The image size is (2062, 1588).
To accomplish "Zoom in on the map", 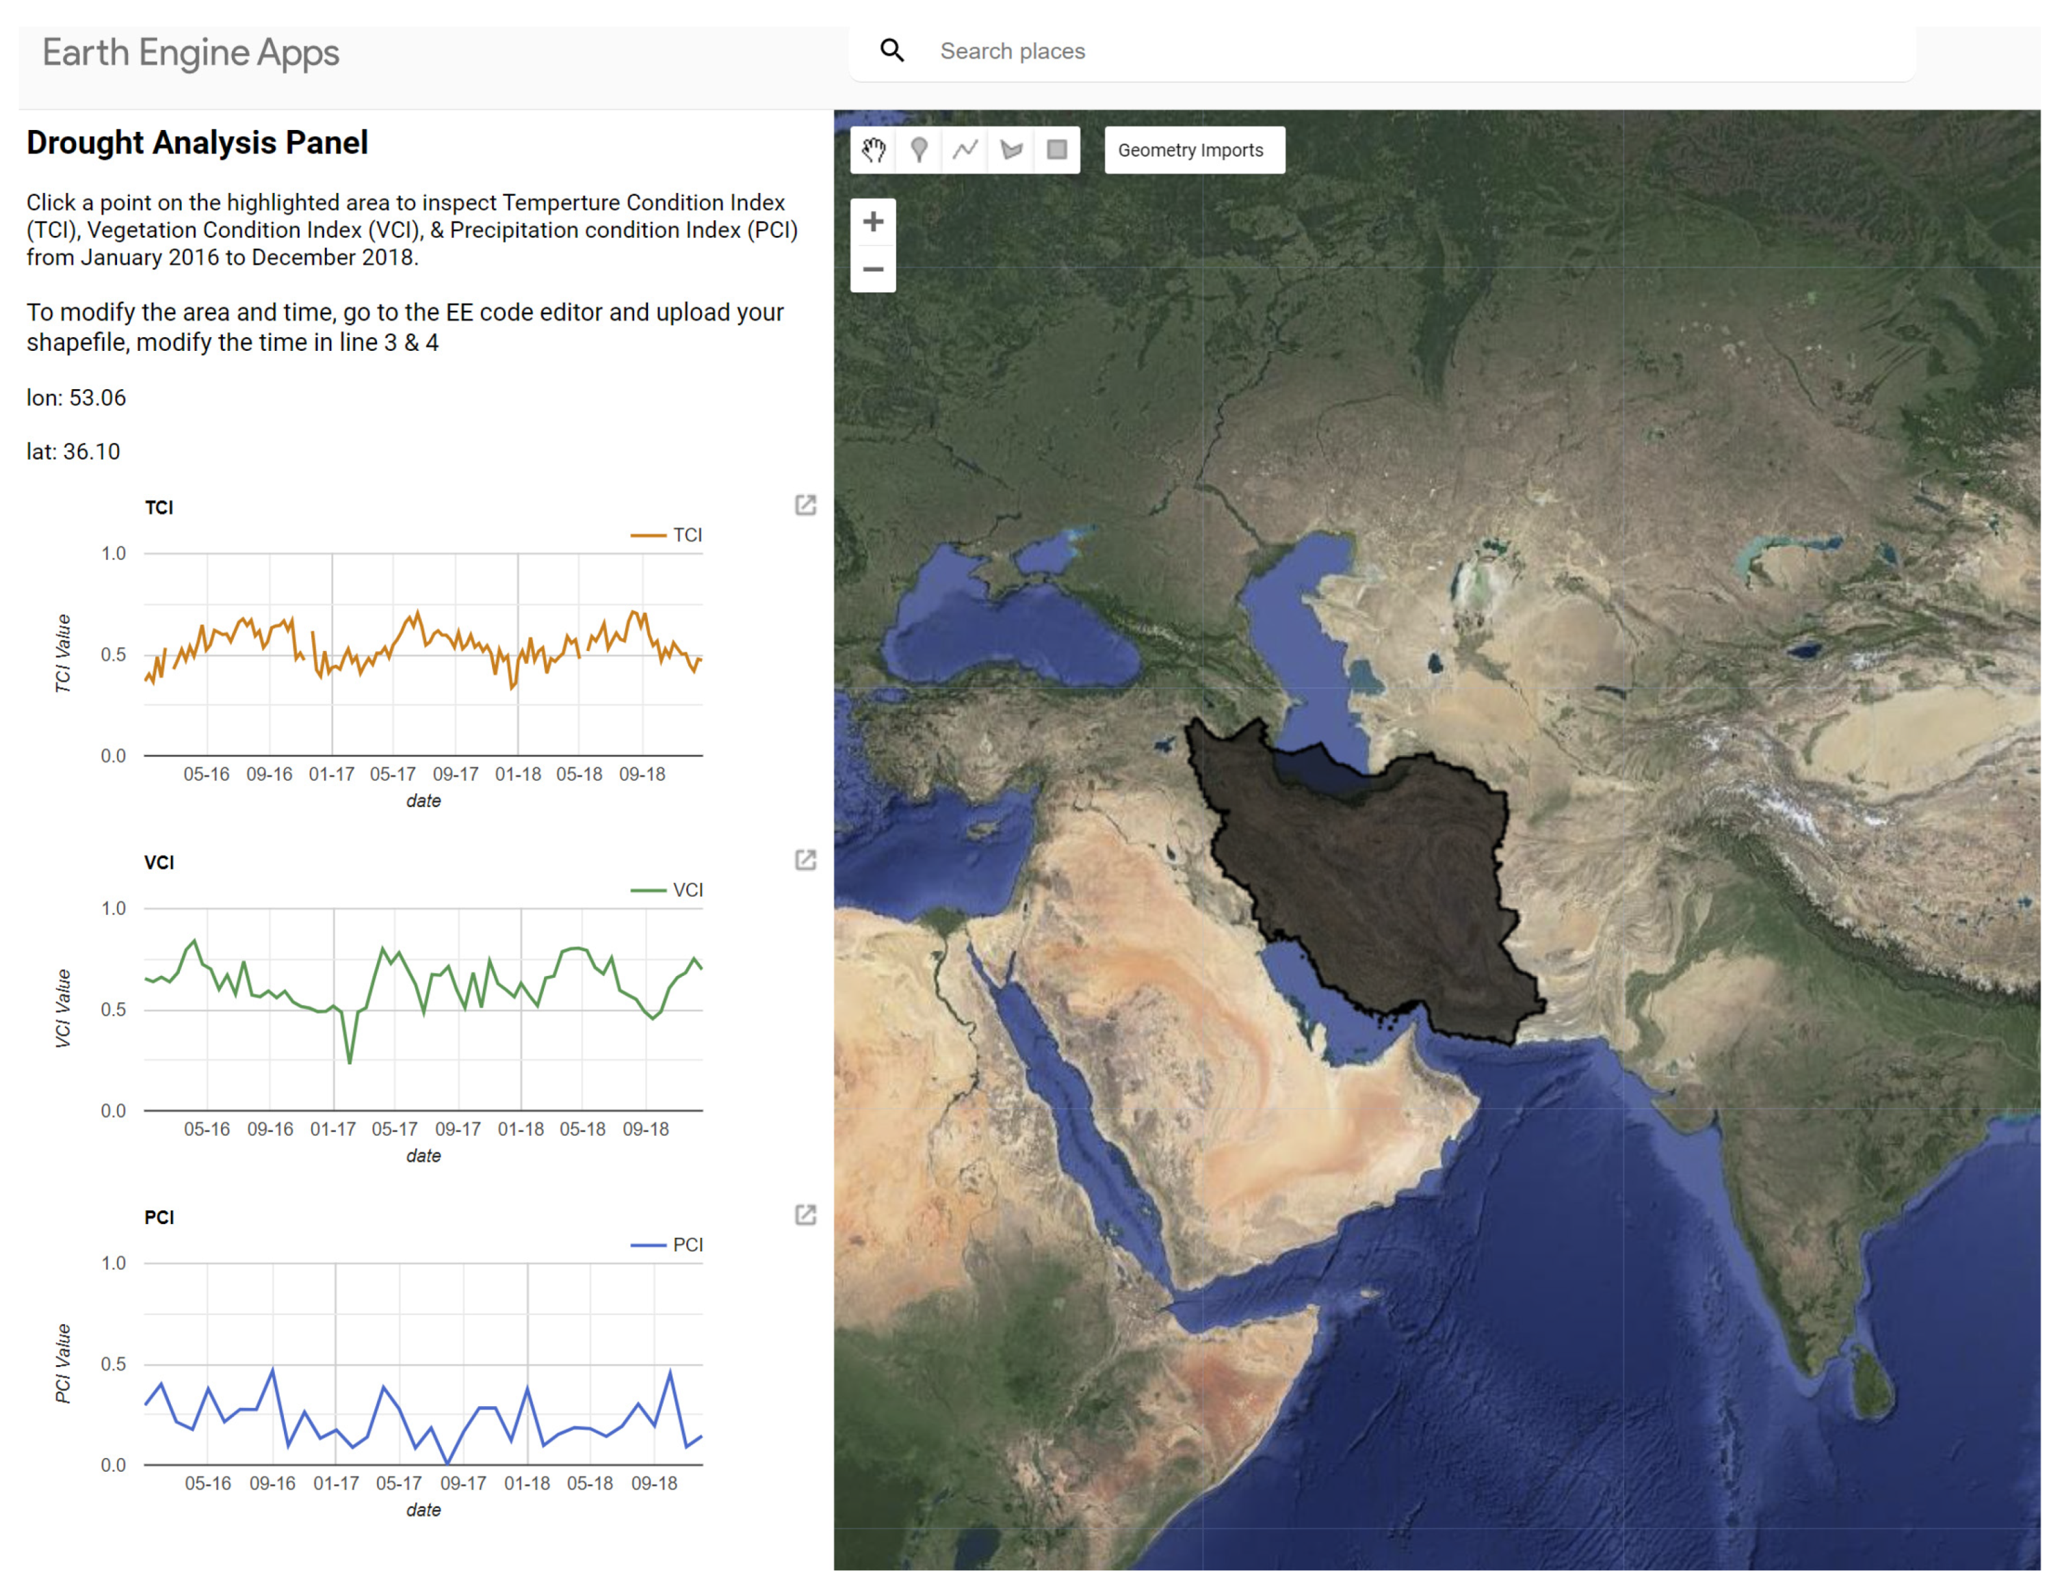I will [874, 222].
